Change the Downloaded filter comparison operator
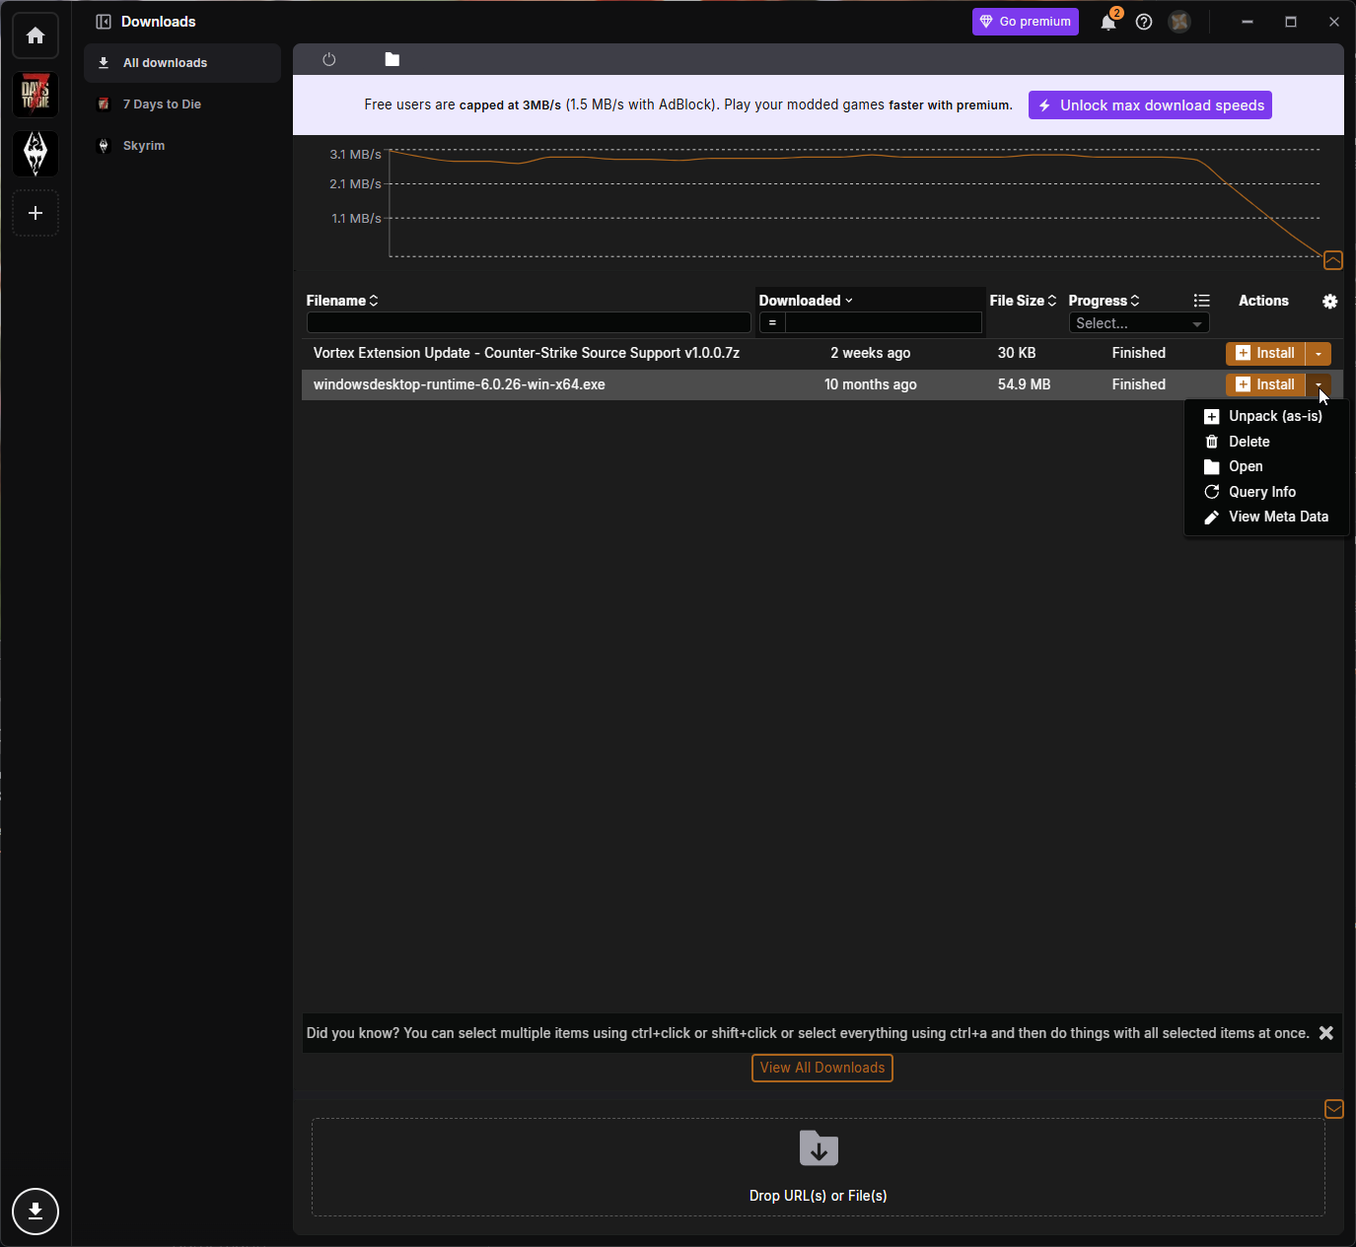Screen dimensions: 1356x1247 tap(772, 323)
